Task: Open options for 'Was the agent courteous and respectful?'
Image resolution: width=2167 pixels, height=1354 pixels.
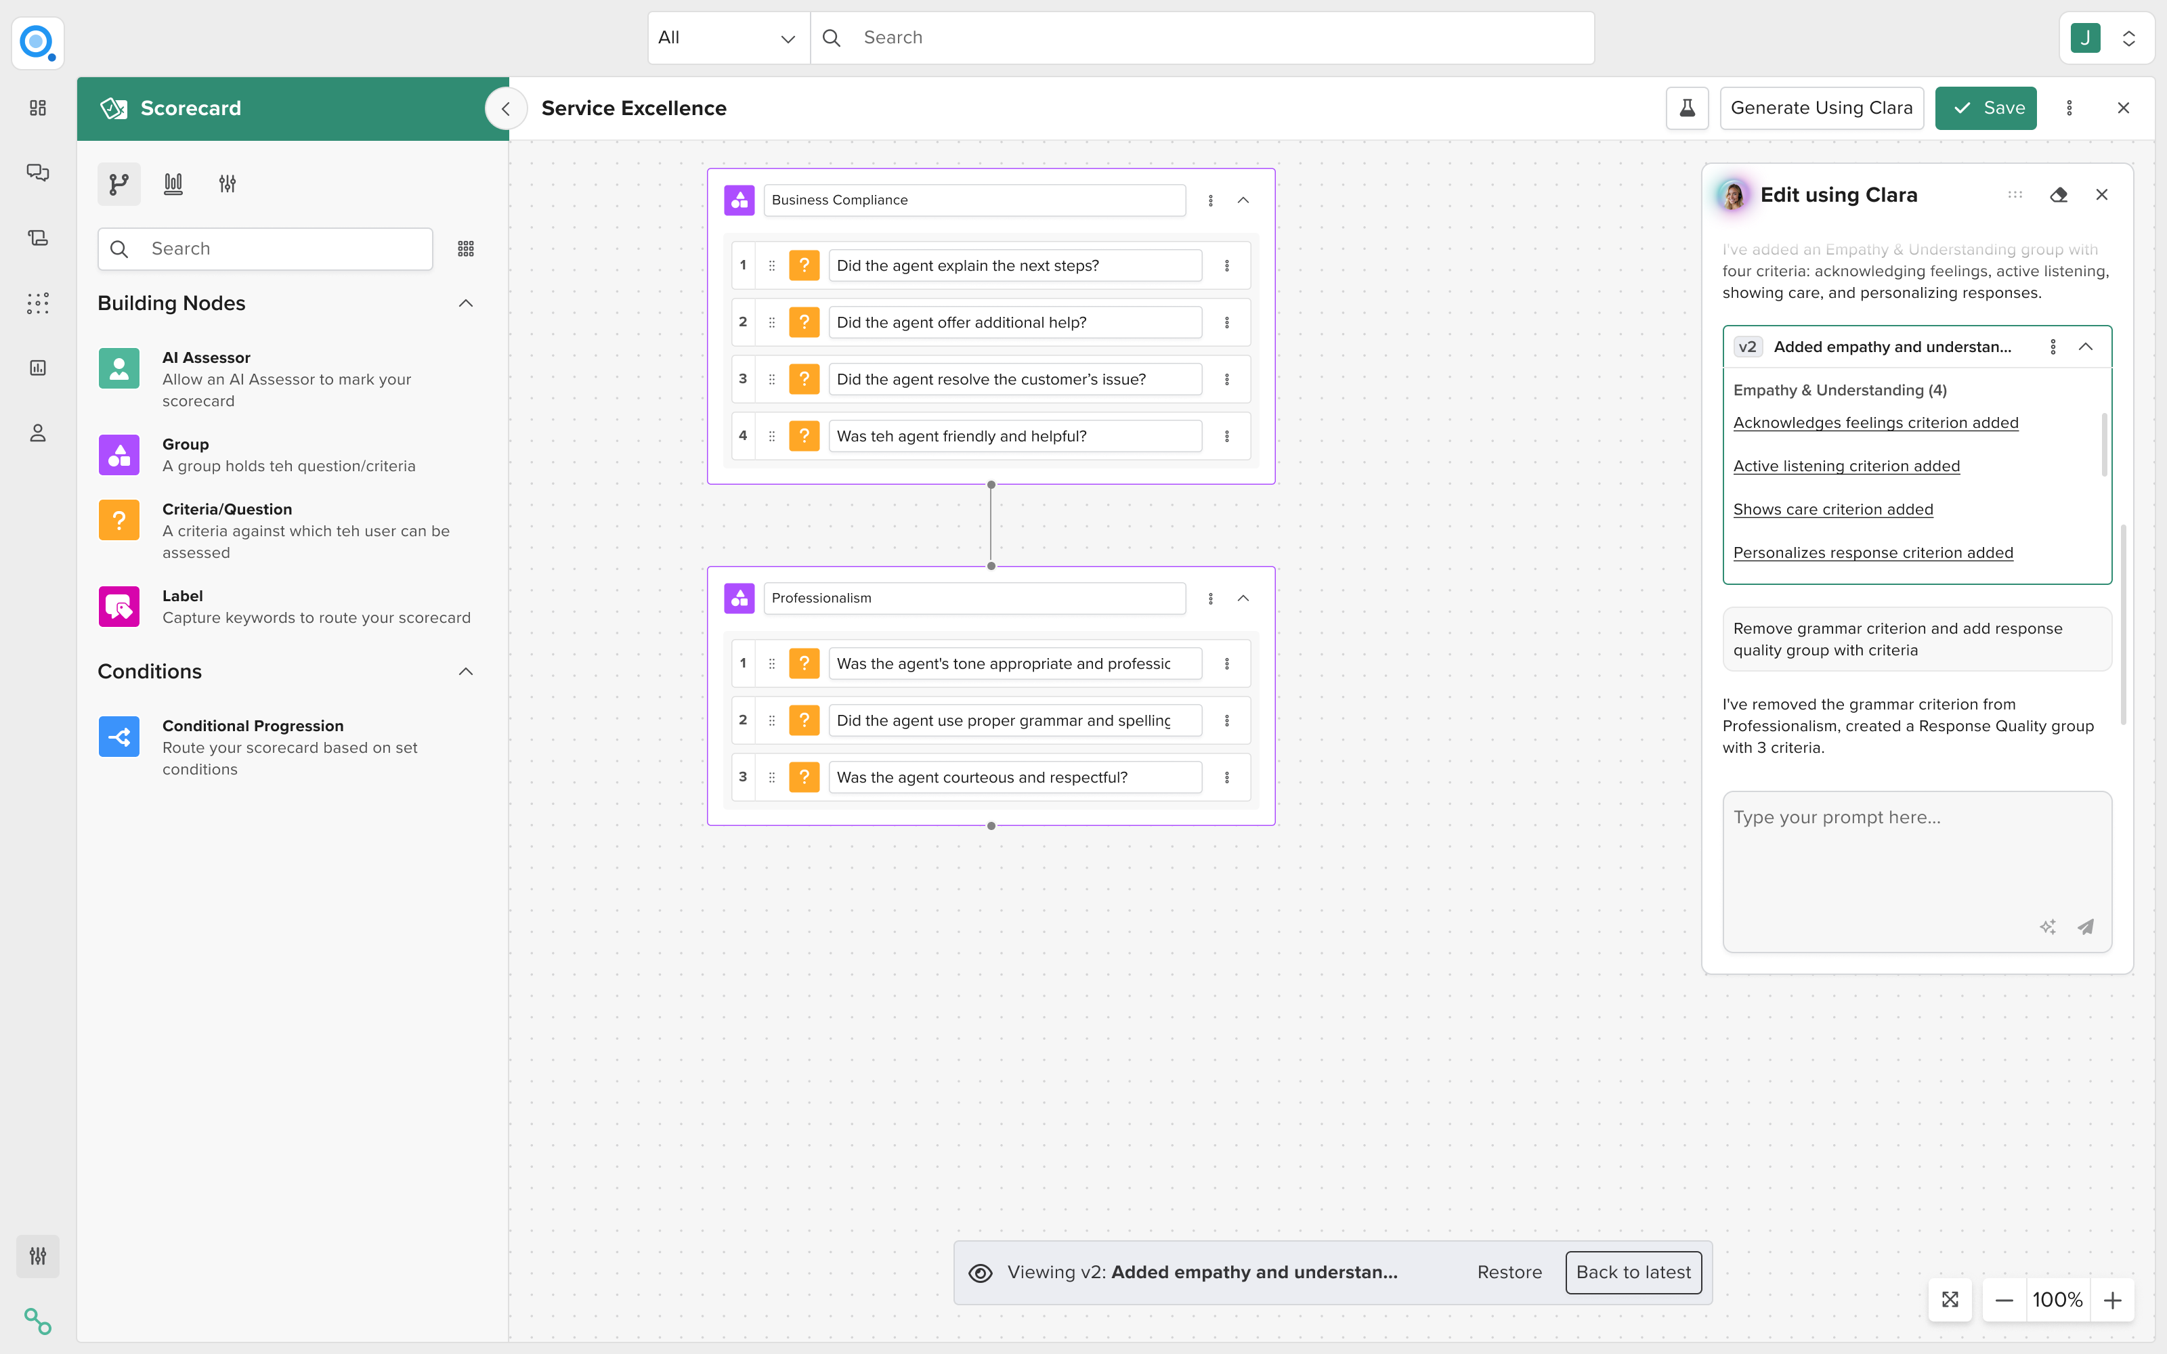Action: tap(1227, 777)
